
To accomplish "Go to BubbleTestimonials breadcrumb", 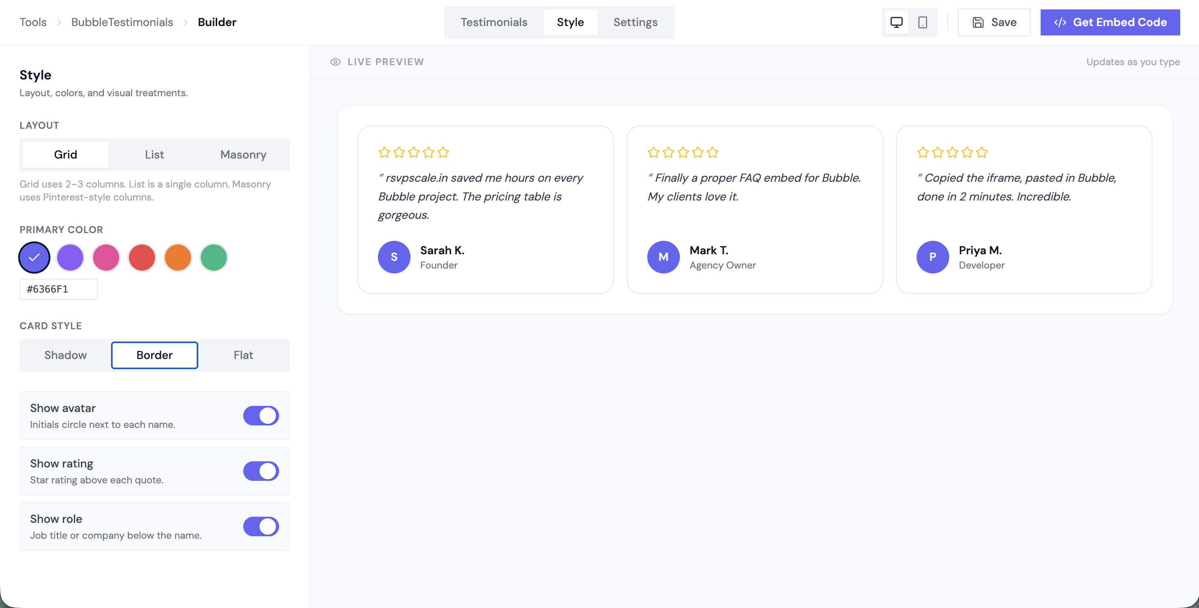I will tap(122, 22).
